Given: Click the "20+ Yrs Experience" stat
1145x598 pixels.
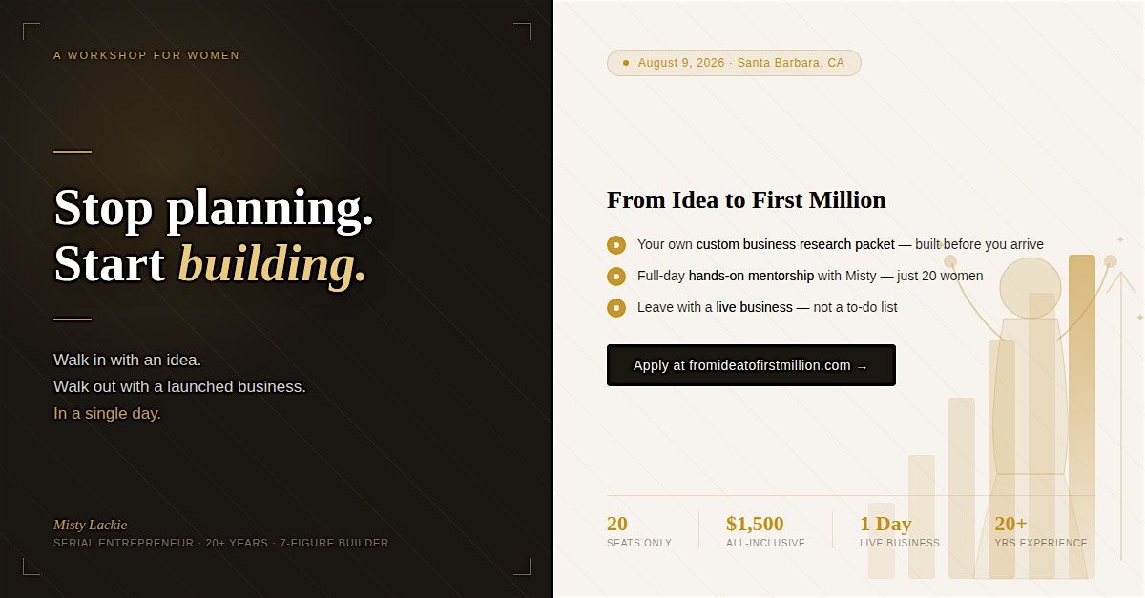Looking at the screenshot, I should pyautogui.click(x=1040, y=532).
